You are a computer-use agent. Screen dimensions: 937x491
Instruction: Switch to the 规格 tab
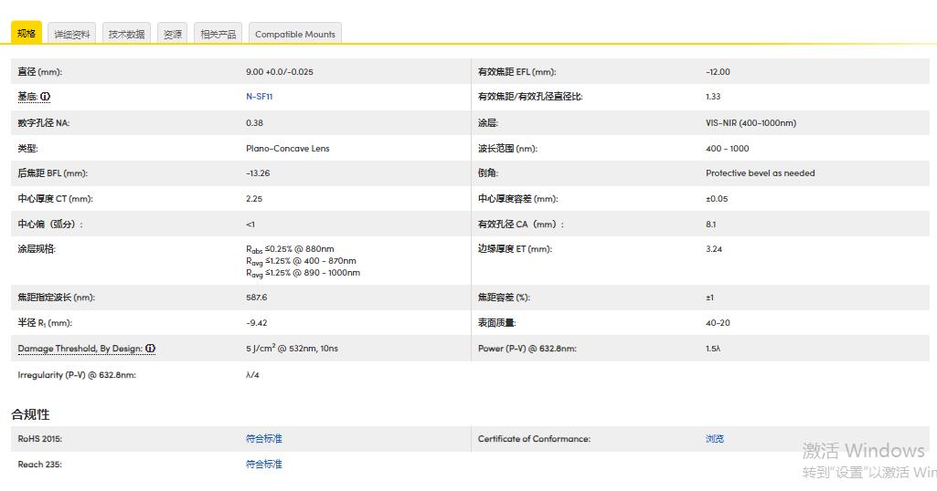click(27, 33)
